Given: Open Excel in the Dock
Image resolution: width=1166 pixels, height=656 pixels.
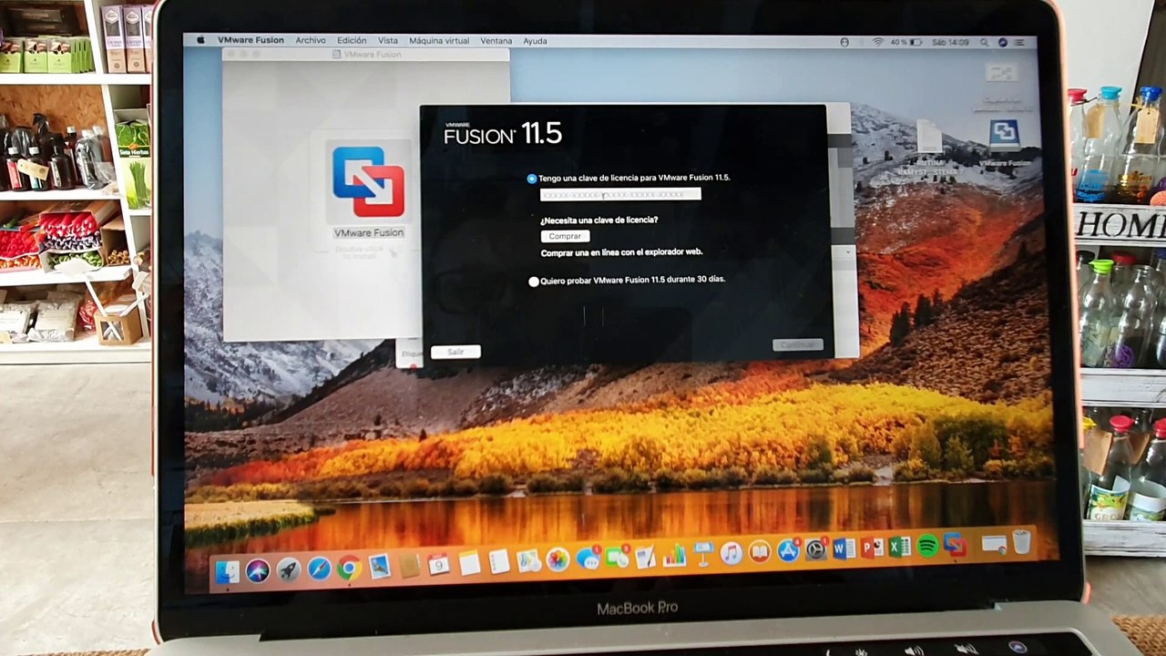Looking at the screenshot, I should pos(900,547).
